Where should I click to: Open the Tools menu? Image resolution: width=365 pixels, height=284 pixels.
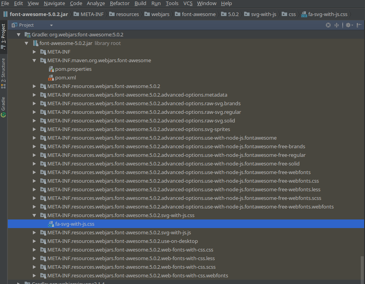coord(172,4)
